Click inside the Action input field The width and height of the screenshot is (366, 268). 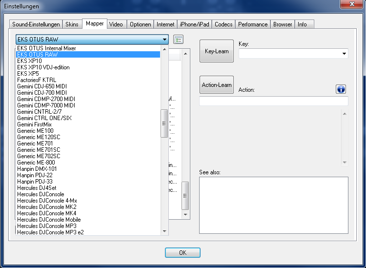274,101
